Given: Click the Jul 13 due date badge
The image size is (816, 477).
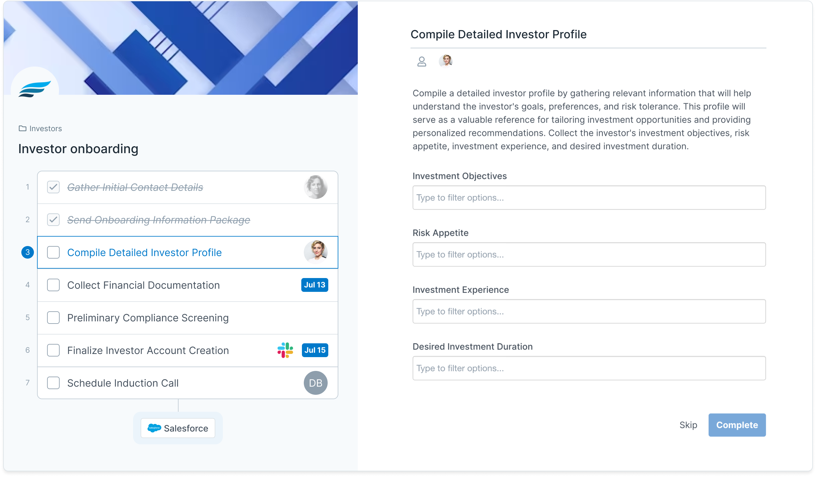Looking at the screenshot, I should [314, 285].
